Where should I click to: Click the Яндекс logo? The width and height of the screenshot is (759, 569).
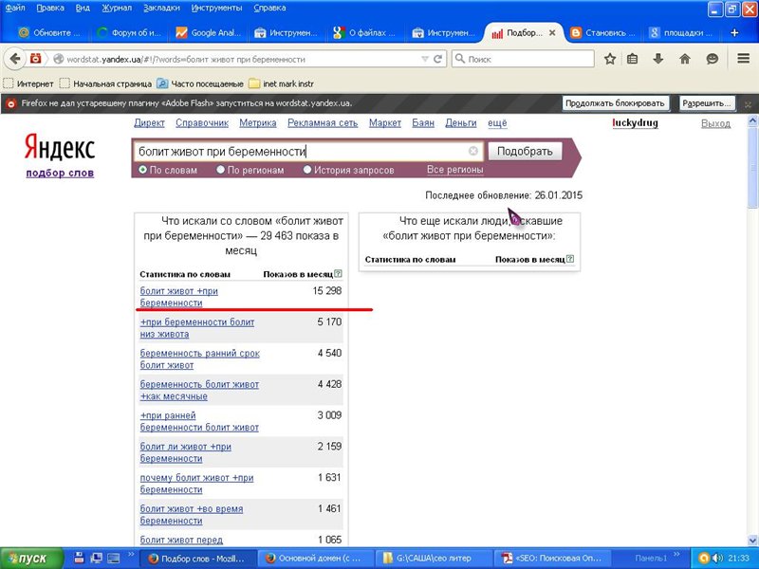point(59,148)
